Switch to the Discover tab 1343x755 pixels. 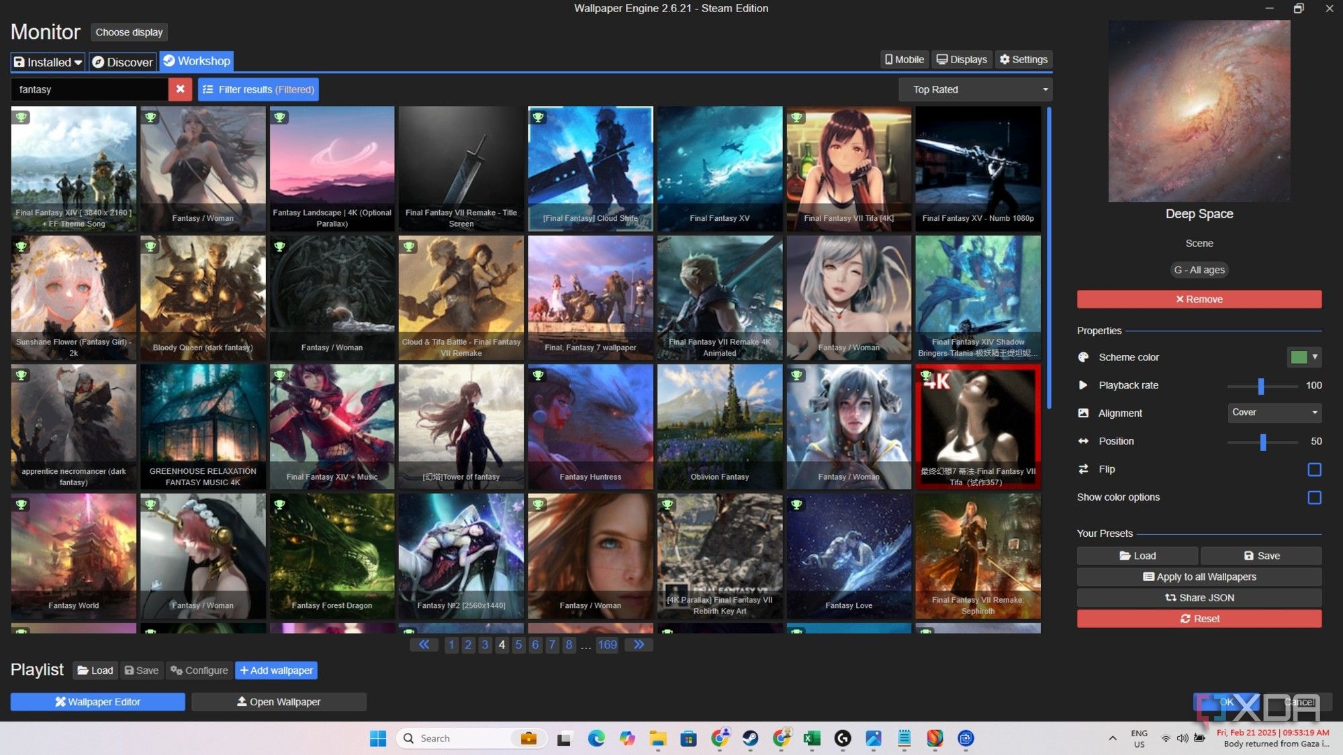click(x=122, y=62)
